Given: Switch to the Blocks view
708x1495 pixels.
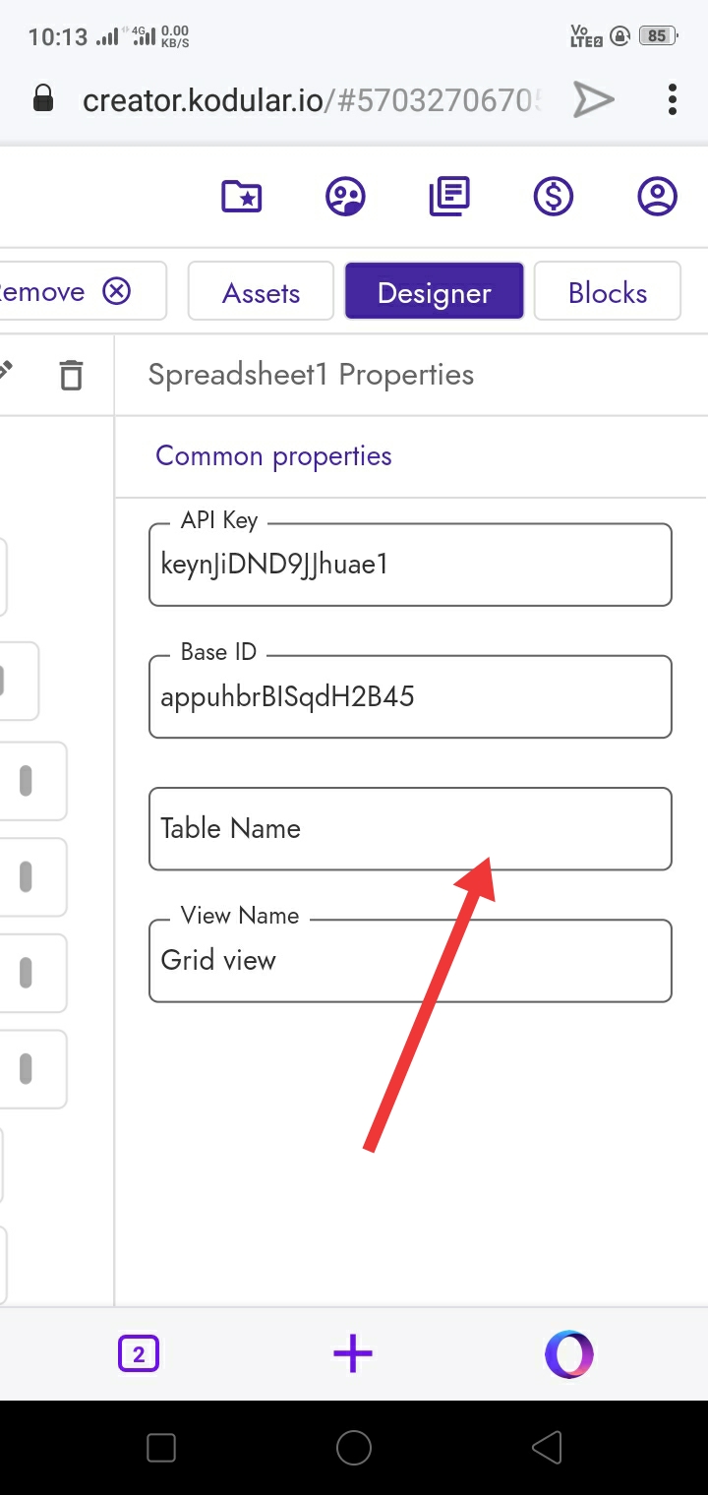Looking at the screenshot, I should [x=608, y=292].
